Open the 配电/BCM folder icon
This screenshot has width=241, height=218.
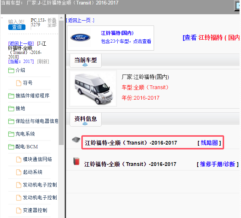[x=11, y=147]
